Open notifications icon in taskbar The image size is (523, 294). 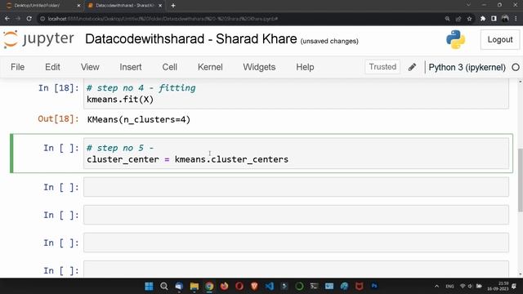514,286
